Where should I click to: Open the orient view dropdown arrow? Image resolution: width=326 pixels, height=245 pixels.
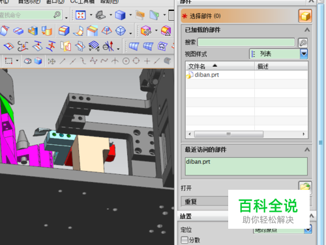(x=111, y=15)
